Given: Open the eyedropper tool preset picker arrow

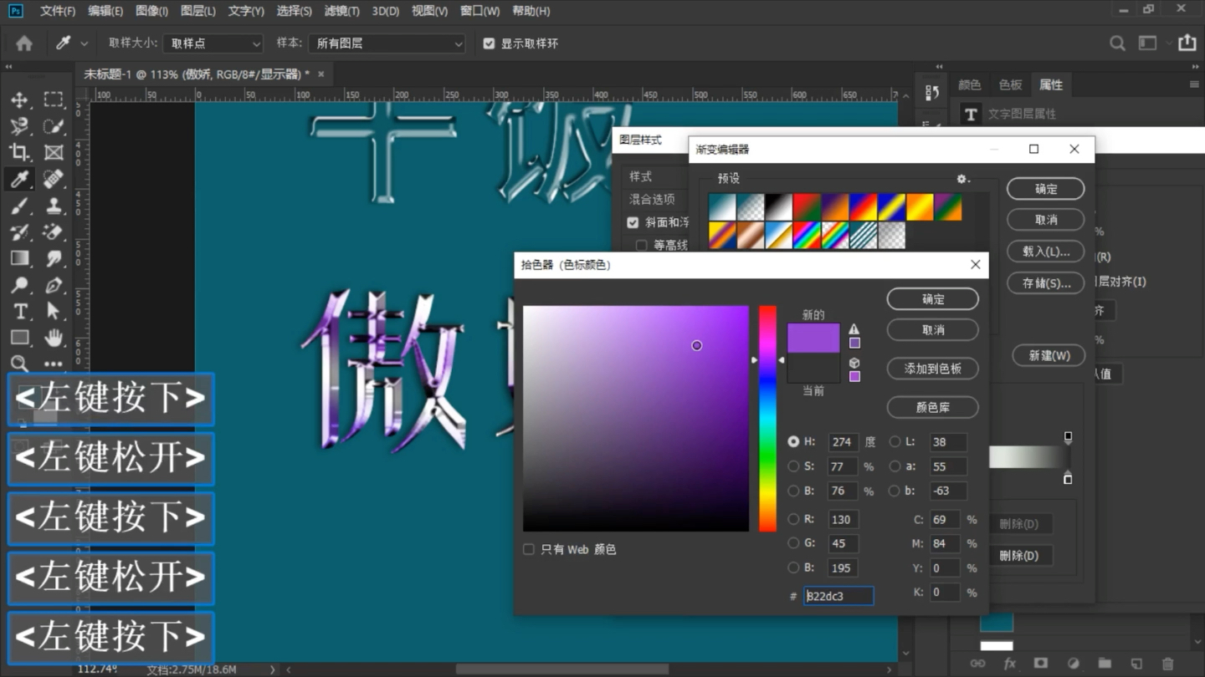Looking at the screenshot, I should point(84,43).
